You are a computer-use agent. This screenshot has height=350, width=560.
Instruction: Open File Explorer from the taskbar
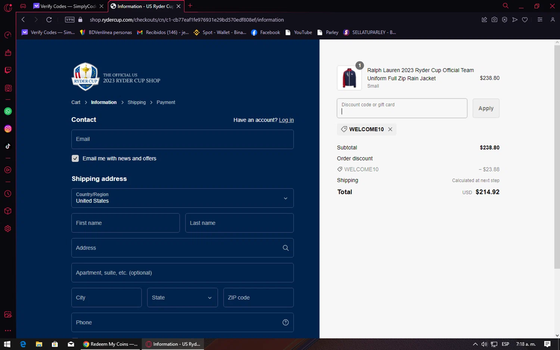tap(39, 344)
